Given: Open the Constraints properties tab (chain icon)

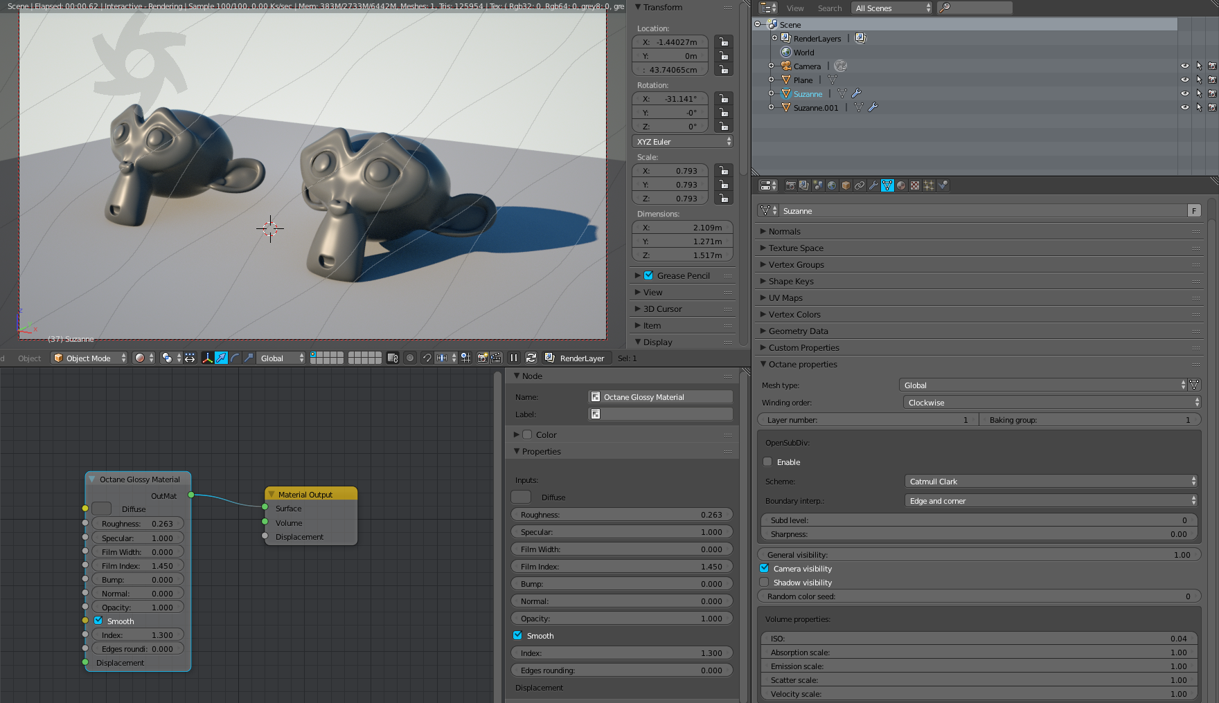Looking at the screenshot, I should pyautogui.click(x=860, y=185).
